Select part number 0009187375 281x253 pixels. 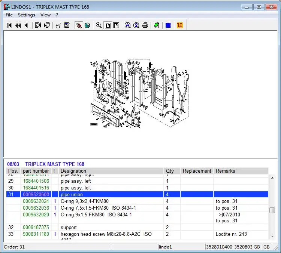coord(36,227)
